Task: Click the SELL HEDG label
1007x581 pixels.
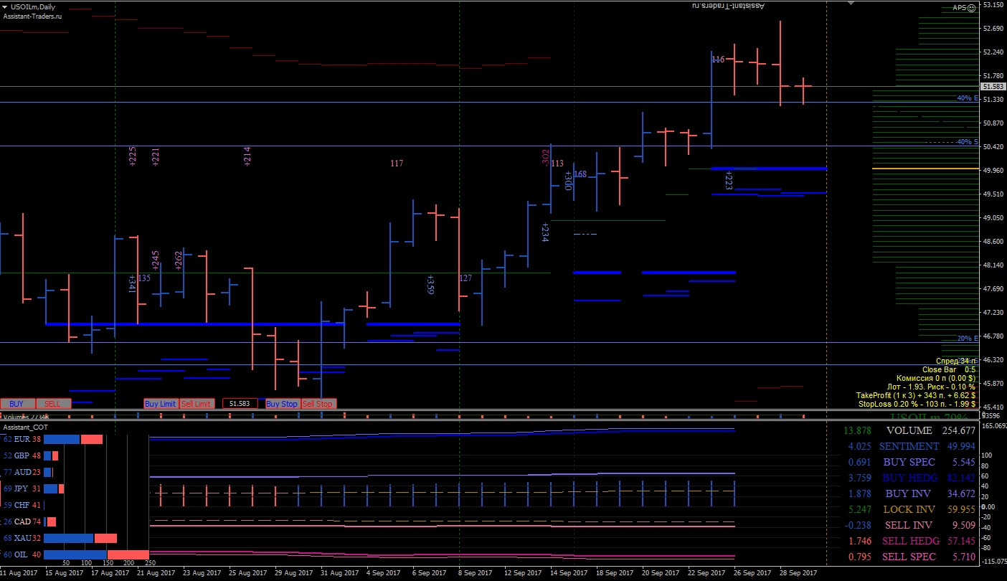Action: pos(910,541)
